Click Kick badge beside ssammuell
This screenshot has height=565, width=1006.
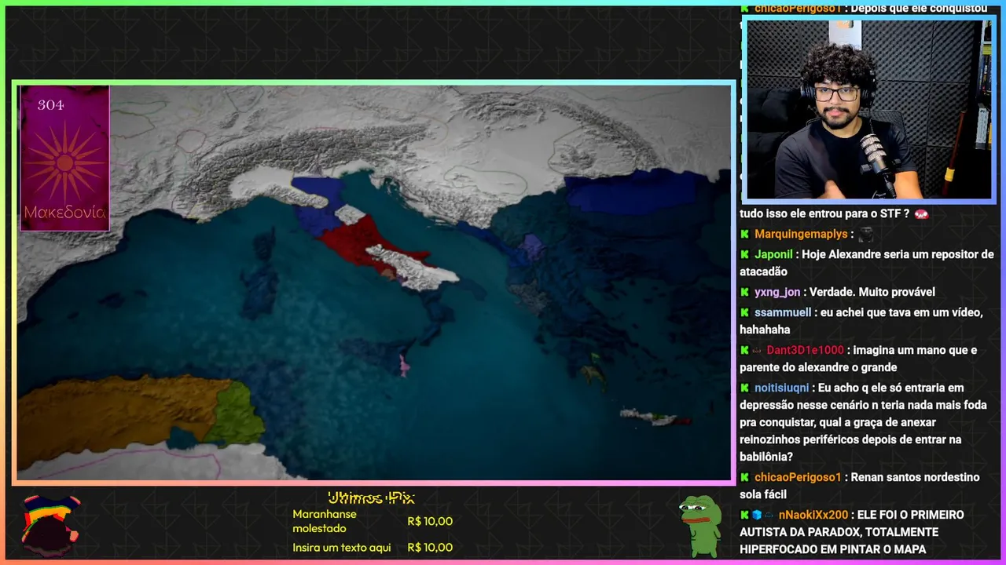tap(744, 312)
